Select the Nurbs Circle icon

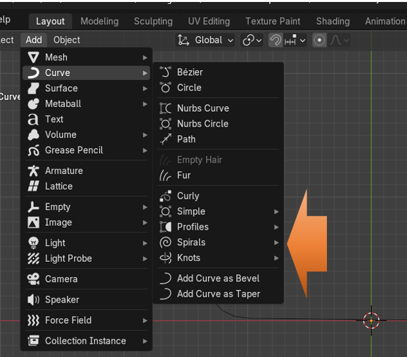(x=165, y=123)
